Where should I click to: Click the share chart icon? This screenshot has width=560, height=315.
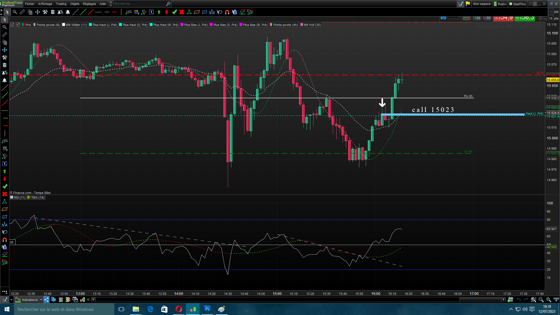pyautogui.click(x=47, y=300)
